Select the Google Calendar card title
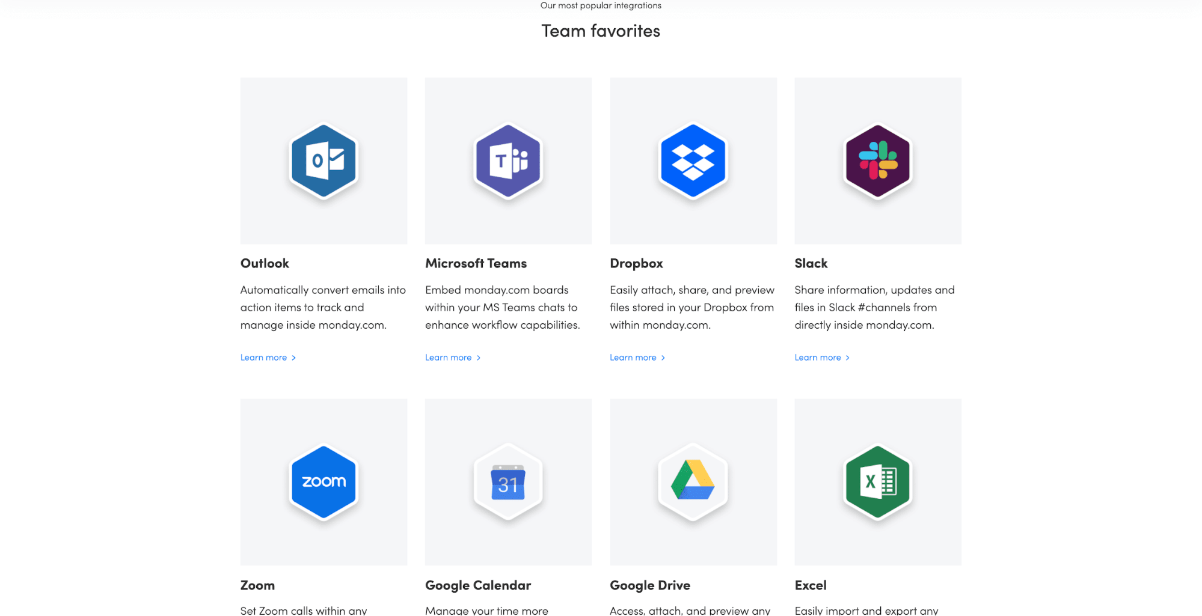 point(478,585)
